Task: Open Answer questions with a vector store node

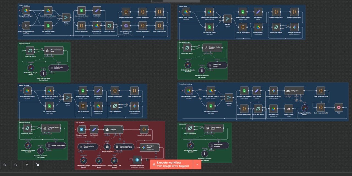Action: pos(124,147)
